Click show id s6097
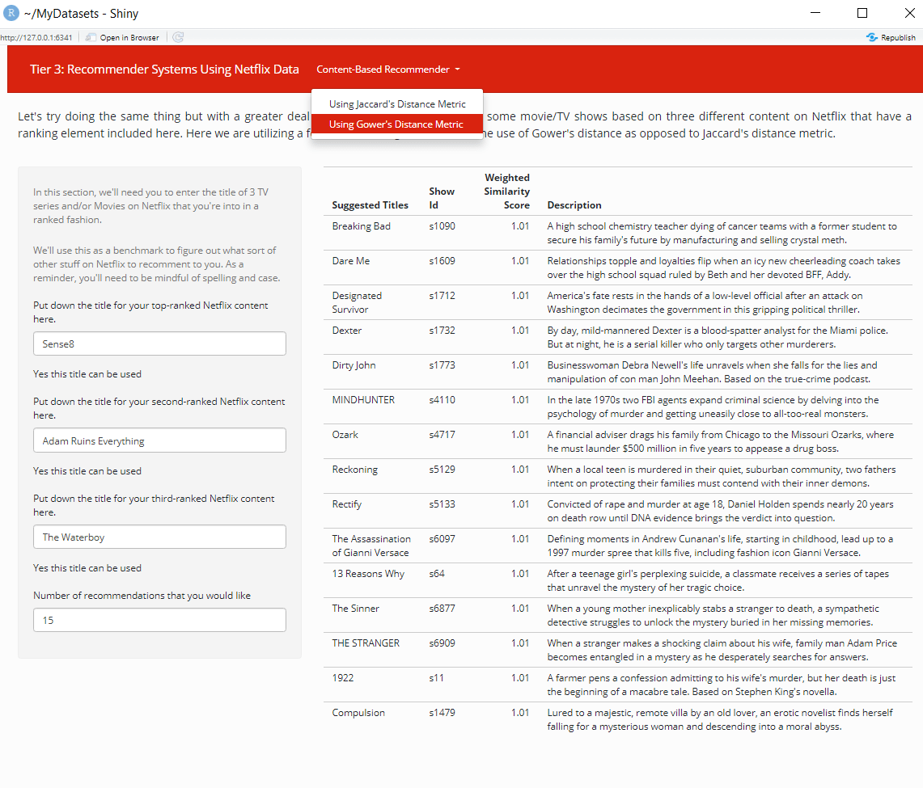This screenshot has height=788, width=923. pyautogui.click(x=442, y=538)
